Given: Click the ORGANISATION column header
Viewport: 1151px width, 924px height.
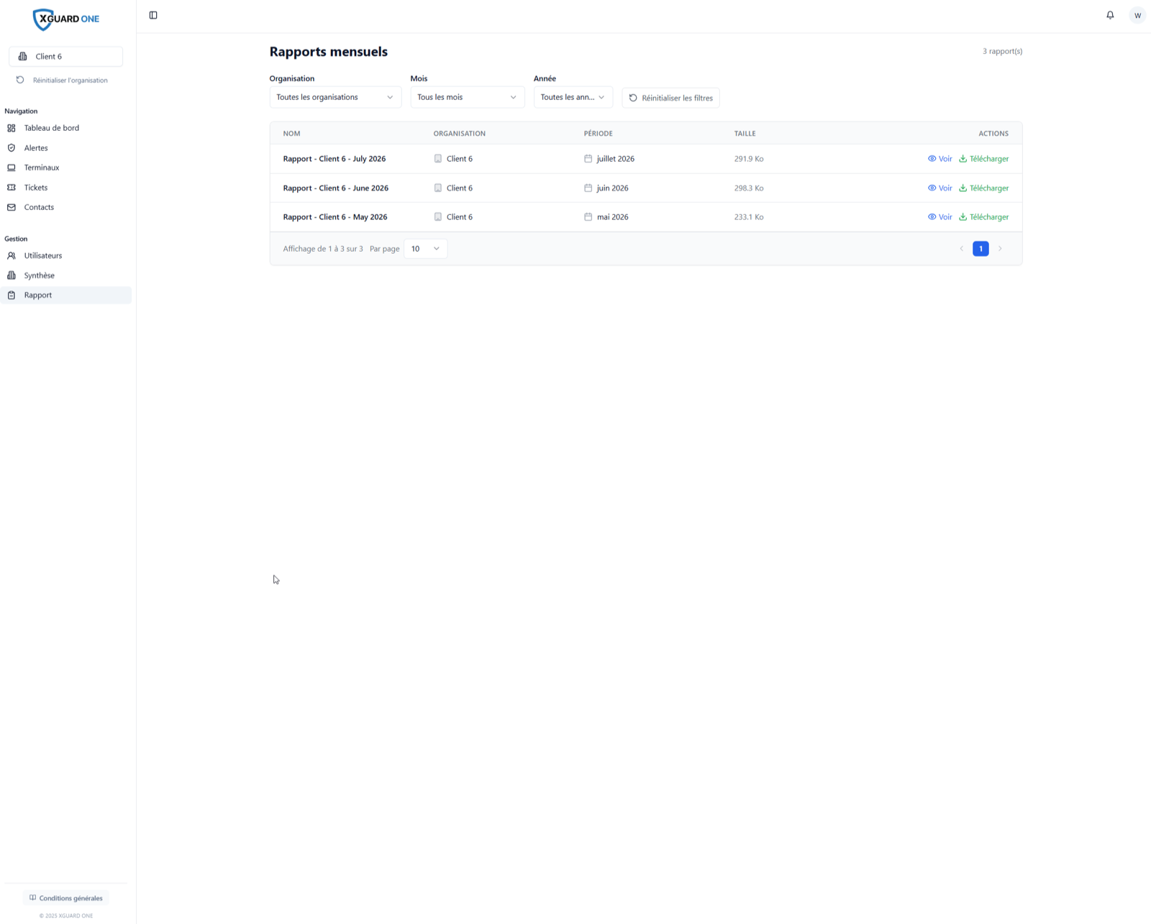Looking at the screenshot, I should pyautogui.click(x=459, y=134).
